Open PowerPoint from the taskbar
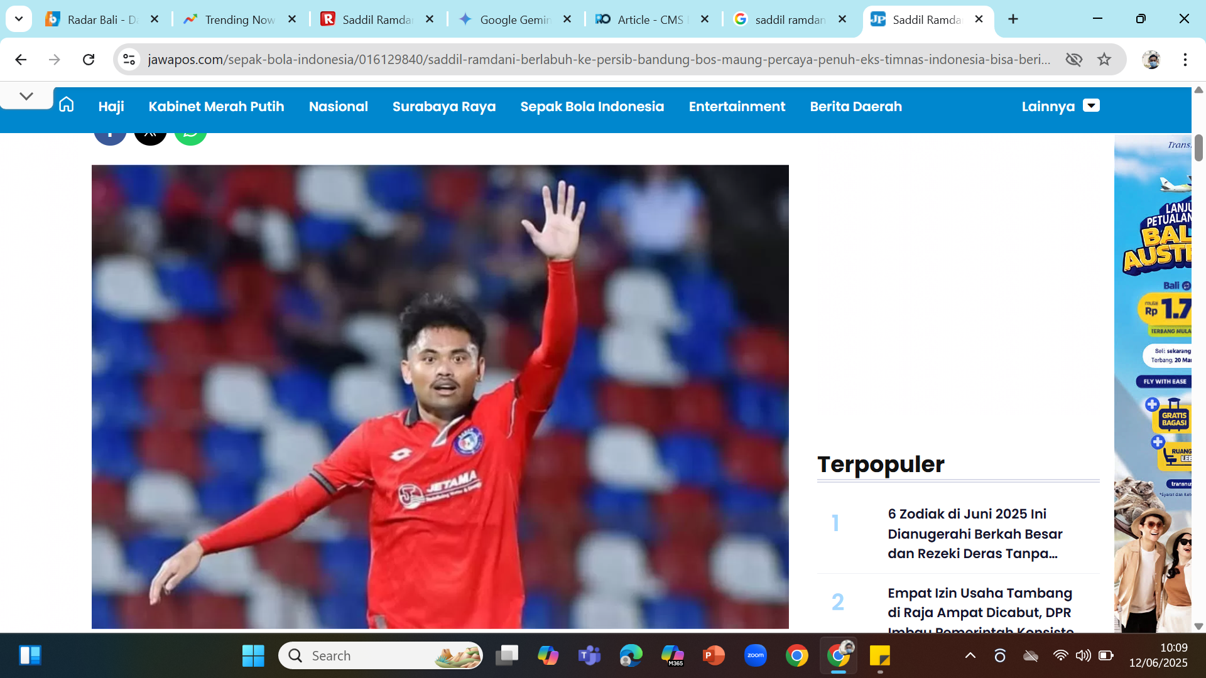 714,655
